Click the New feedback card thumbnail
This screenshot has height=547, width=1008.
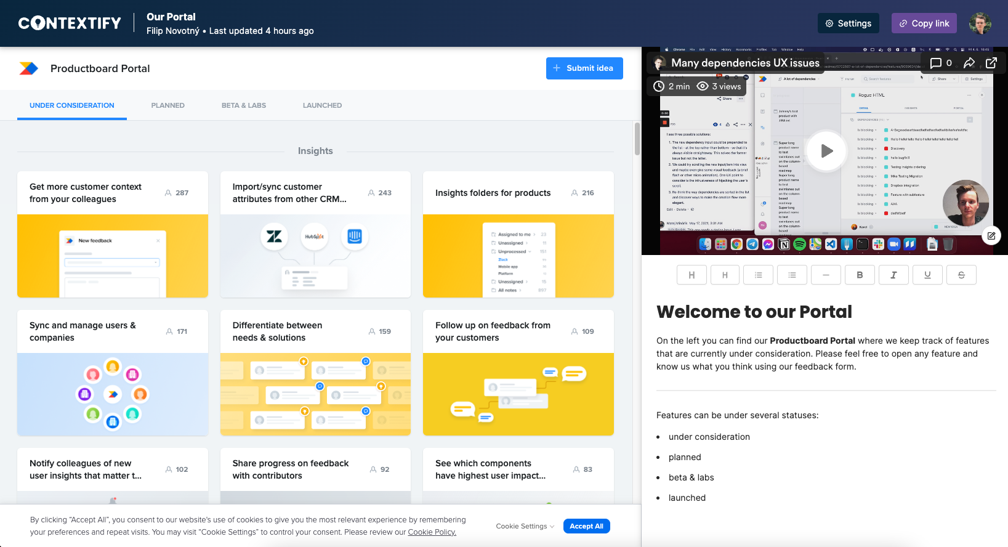point(113,256)
